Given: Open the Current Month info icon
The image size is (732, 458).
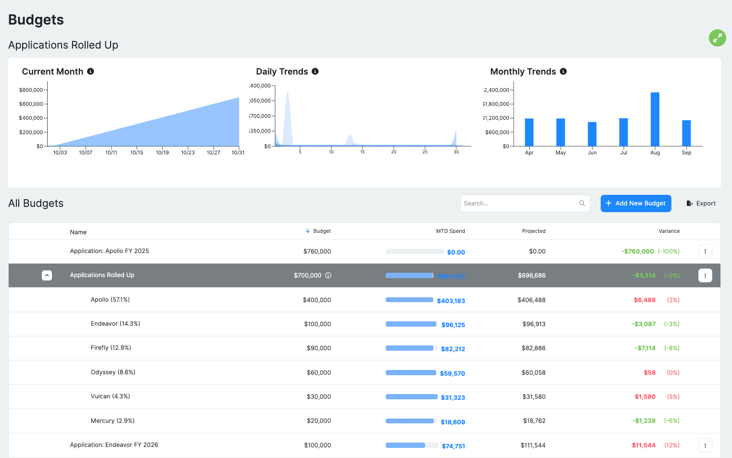Looking at the screenshot, I should (90, 71).
